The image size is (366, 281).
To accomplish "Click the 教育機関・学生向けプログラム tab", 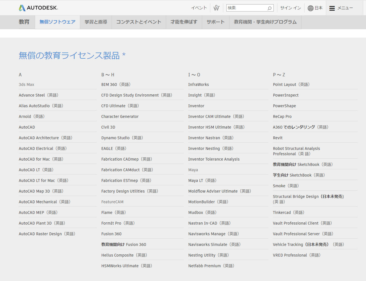I will (x=265, y=22).
